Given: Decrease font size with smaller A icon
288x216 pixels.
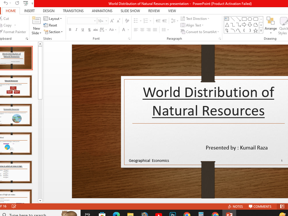Looking at the screenshot, I should point(118,21).
